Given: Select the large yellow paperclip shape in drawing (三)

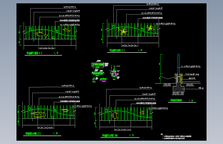Looking at the screenshot, I should tap(38, 115).
